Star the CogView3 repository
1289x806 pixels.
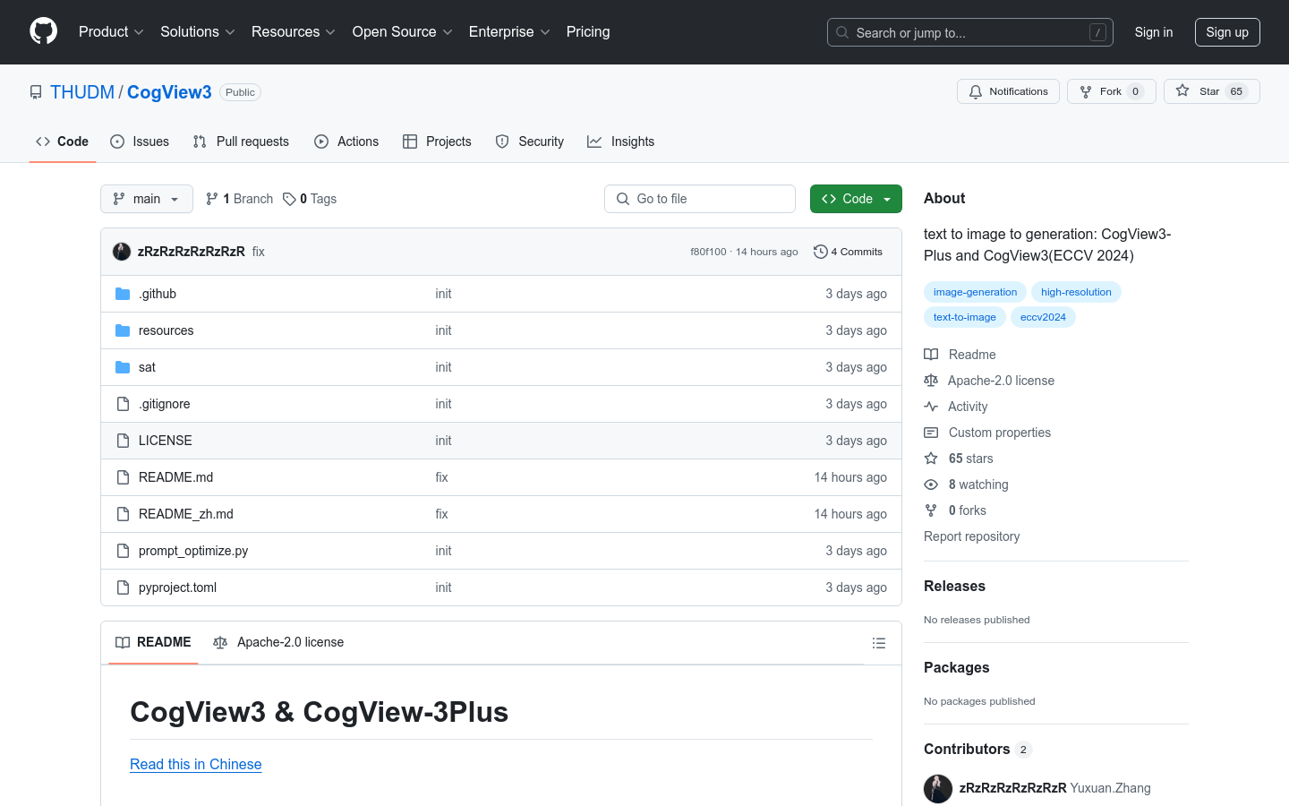tap(1211, 91)
